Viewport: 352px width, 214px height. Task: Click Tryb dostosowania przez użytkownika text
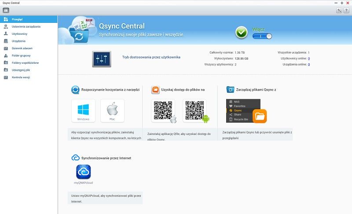(x=151, y=57)
